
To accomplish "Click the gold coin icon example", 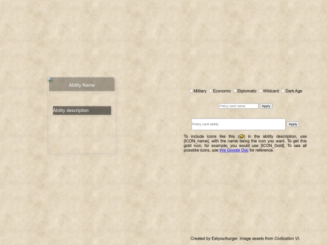I will (241, 137).
